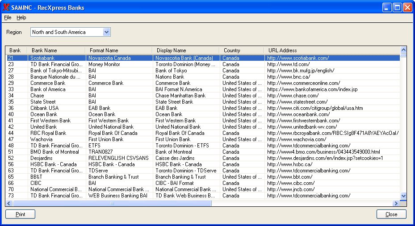The height and width of the screenshot is (226, 415).
Task: Click the http://www.bbt.com/ URL cell
Action: 289,177
